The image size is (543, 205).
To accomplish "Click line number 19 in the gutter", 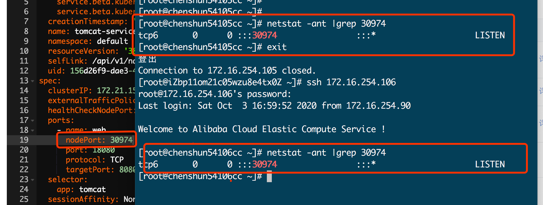I will pos(24,140).
